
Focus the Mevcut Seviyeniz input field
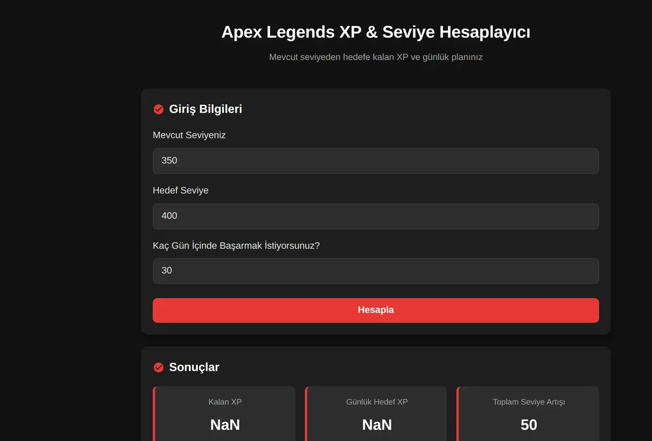(375, 161)
